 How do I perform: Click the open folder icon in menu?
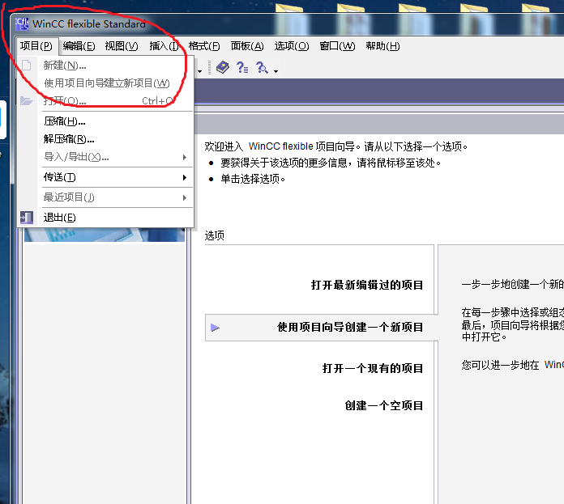click(x=27, y=101)
